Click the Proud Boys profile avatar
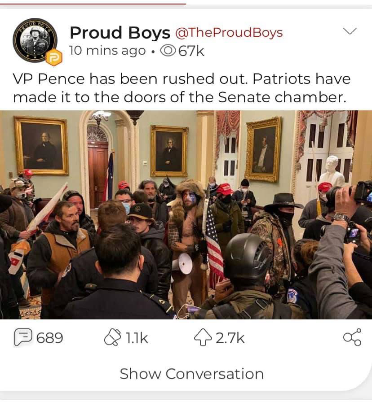 [x=35, y=40]
